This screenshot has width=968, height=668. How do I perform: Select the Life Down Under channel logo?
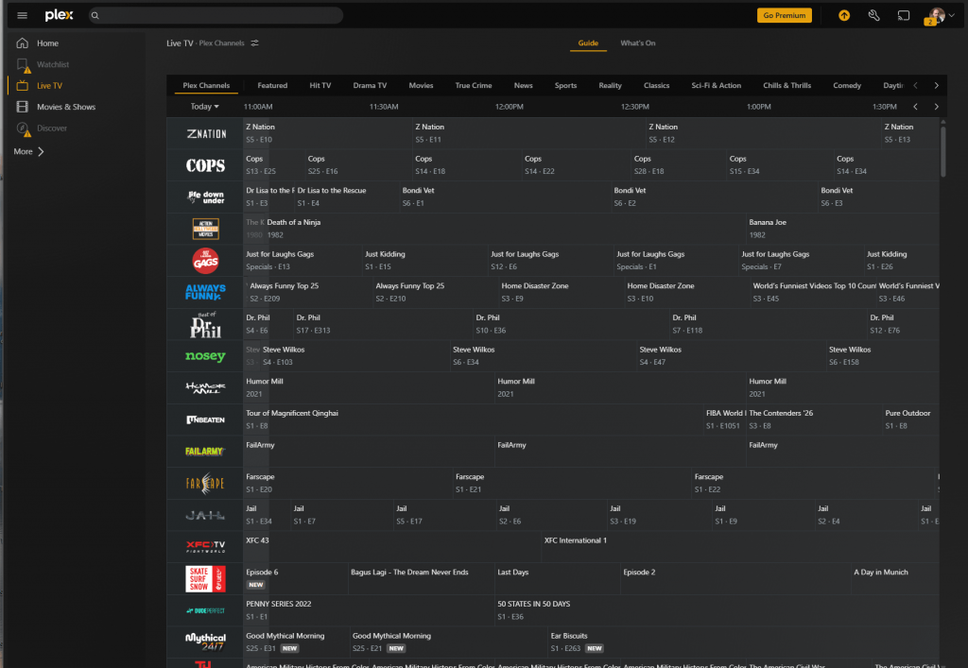[x=205, y=197]
